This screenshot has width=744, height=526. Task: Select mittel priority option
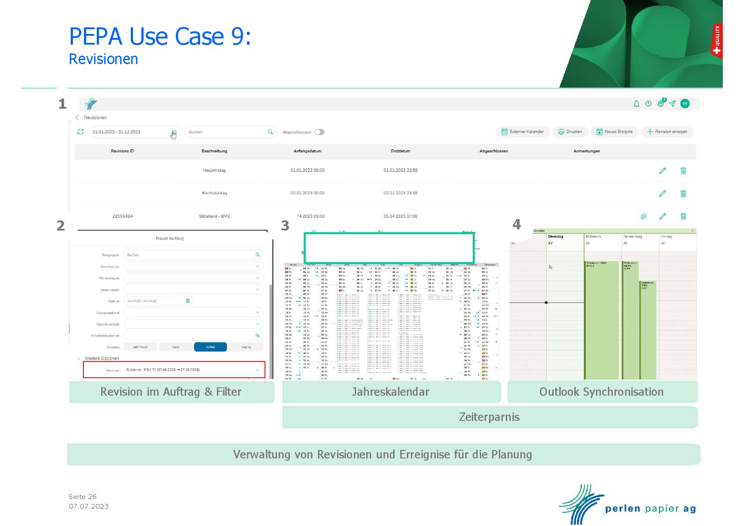[210, 347]
